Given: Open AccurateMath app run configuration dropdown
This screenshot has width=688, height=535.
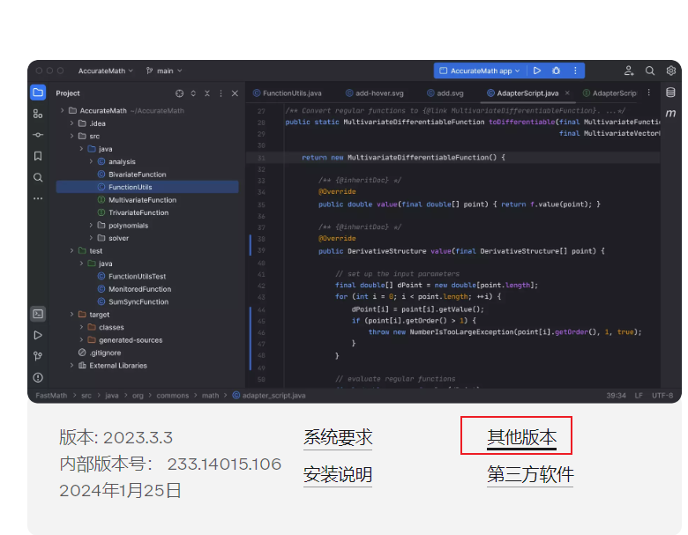Looking at the screenshot, I should 480,71.
